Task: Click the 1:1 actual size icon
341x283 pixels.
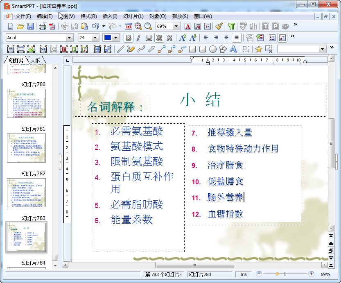Action: [128, 26]
